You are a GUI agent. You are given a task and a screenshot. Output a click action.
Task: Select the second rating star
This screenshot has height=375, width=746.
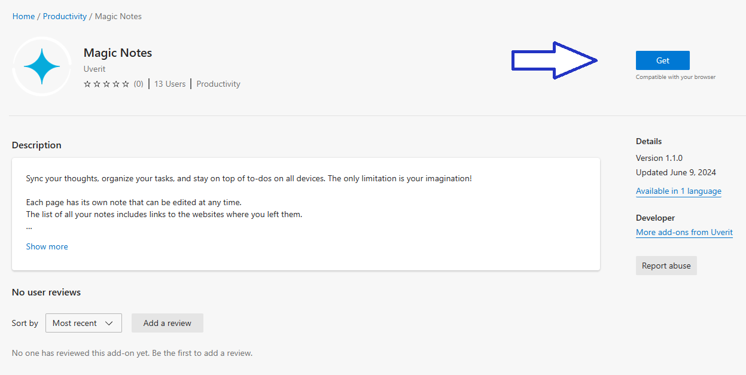(96, 84)
